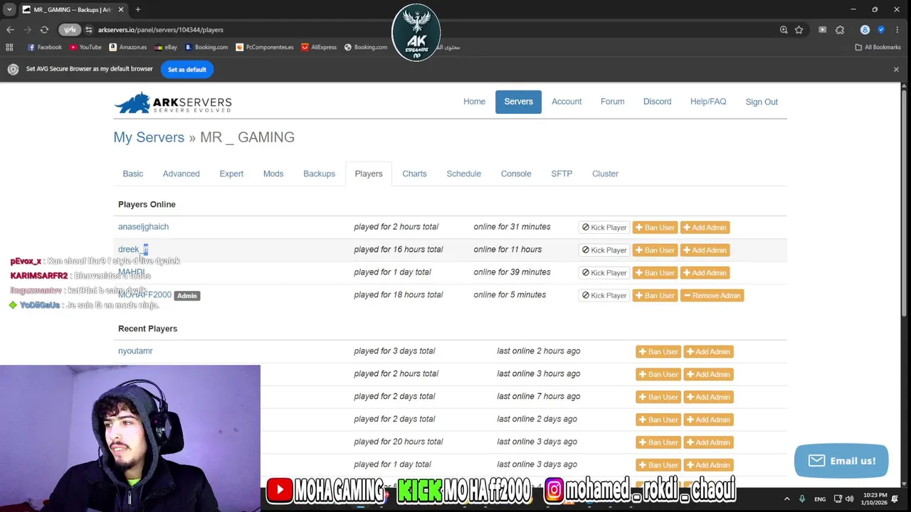Dismiss the AVG default browser notification
This screenshot has width=911, height=512.
click(x=896, y=70)
